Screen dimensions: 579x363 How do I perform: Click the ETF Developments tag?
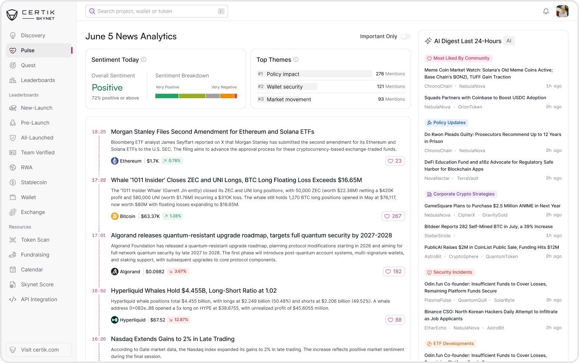pos(450,344)
